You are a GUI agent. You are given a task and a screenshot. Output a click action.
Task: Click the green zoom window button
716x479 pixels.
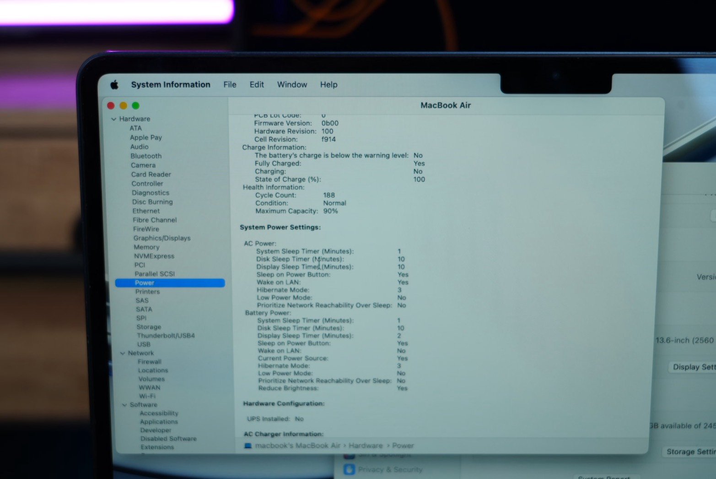coord(136,106)
